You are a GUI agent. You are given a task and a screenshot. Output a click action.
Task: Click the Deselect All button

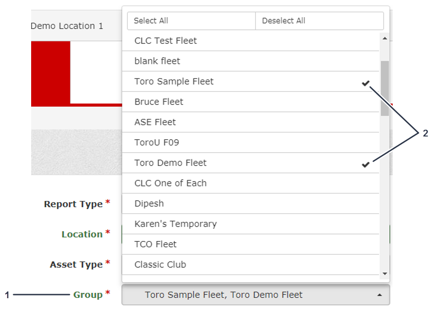pyautogui.click(x=319, y=21)
